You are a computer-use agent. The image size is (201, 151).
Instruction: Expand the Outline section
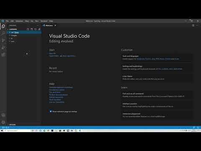point(24,125)
